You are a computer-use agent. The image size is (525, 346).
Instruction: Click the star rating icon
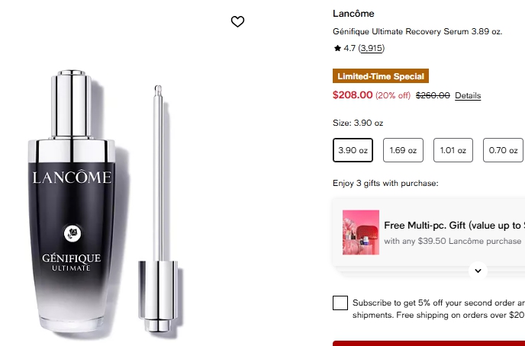pyautogui.click(x=337, y=48)
